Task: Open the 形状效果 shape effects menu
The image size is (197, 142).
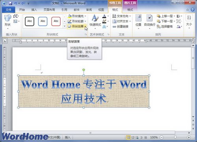Action: [x=77, y=26]
